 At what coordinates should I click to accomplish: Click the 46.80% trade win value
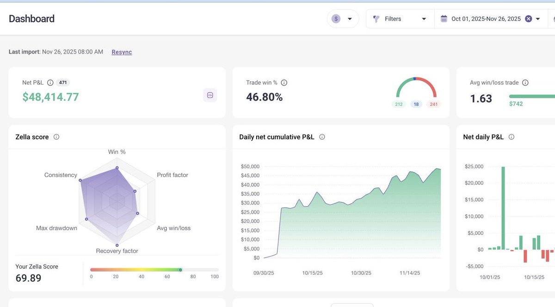[x=265, y=97]
